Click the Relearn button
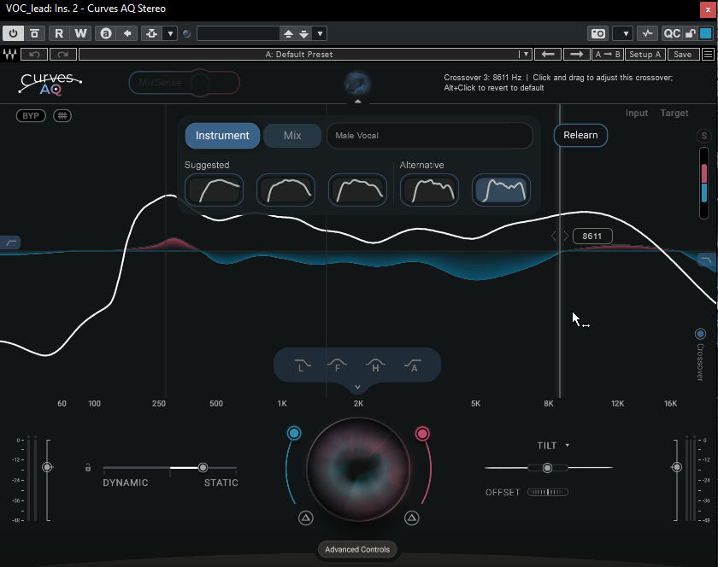Viewport: 718px width, 567px height. pos(580,135)
